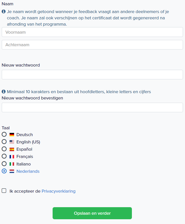Choose English (US) radio option
The width and height of the screenshot is (185, 224).
tap(4, 142)
